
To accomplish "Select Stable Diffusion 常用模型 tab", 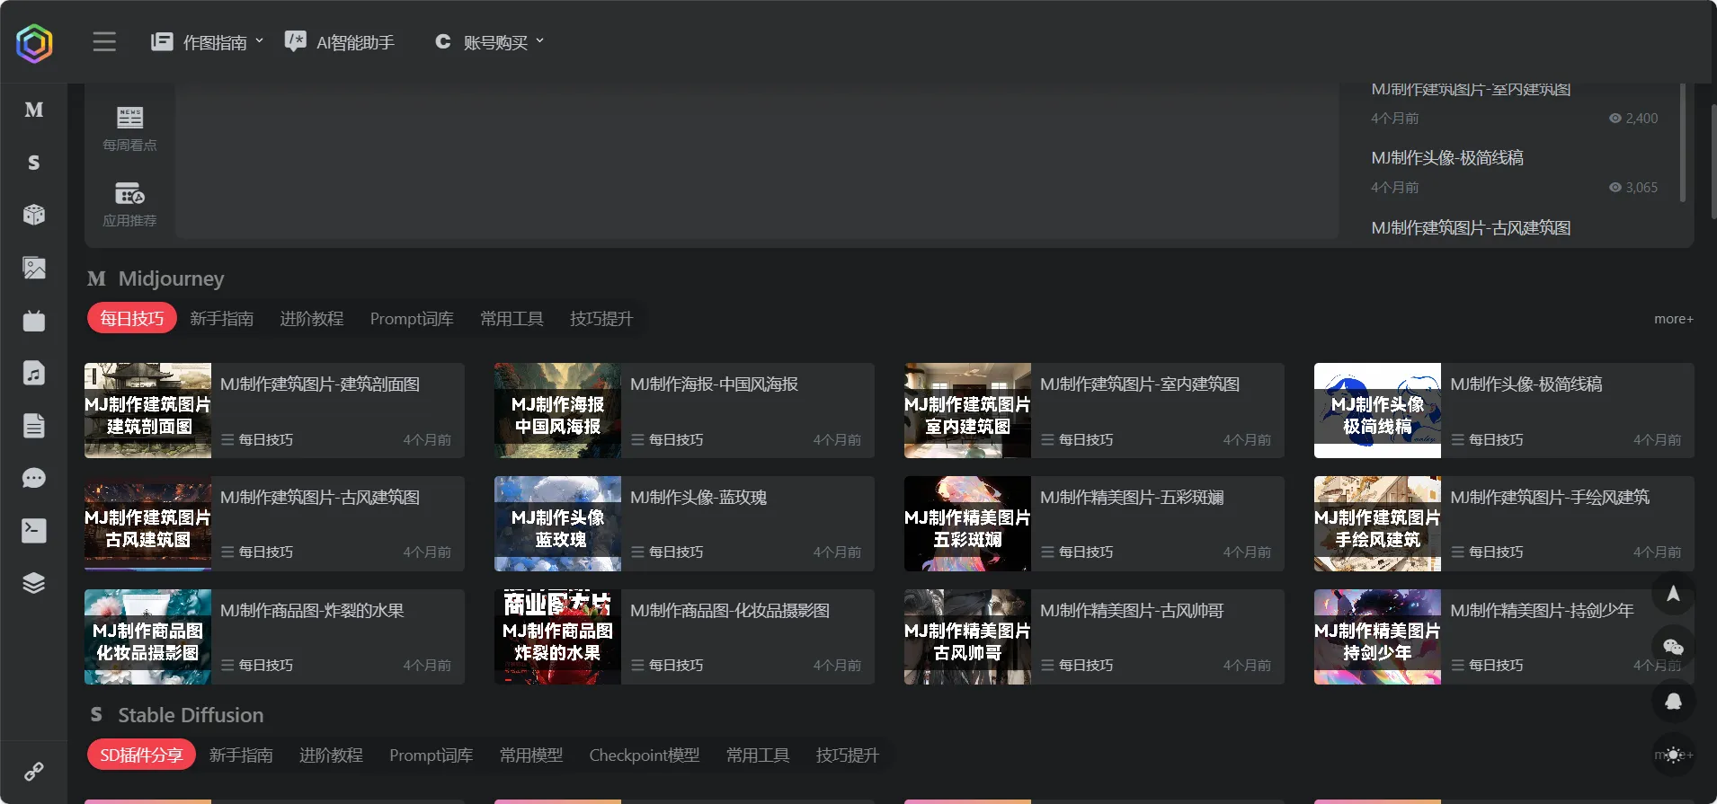I will [x=531, y=755].
